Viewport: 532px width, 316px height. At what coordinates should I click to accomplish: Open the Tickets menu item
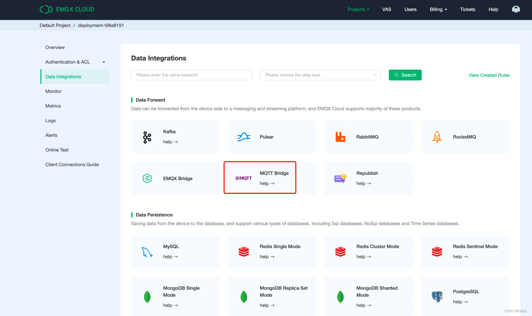[467, 9]
